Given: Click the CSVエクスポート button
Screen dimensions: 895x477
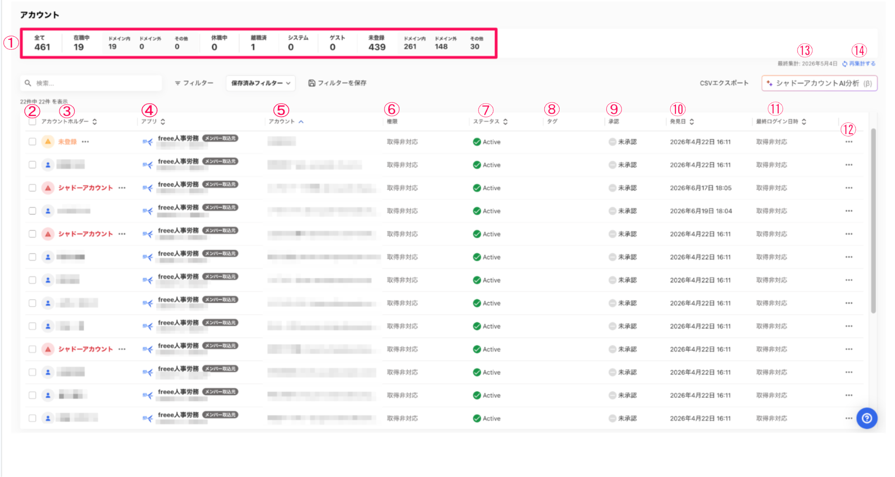Looking at the screenshot, I should [x=724, y=83].
